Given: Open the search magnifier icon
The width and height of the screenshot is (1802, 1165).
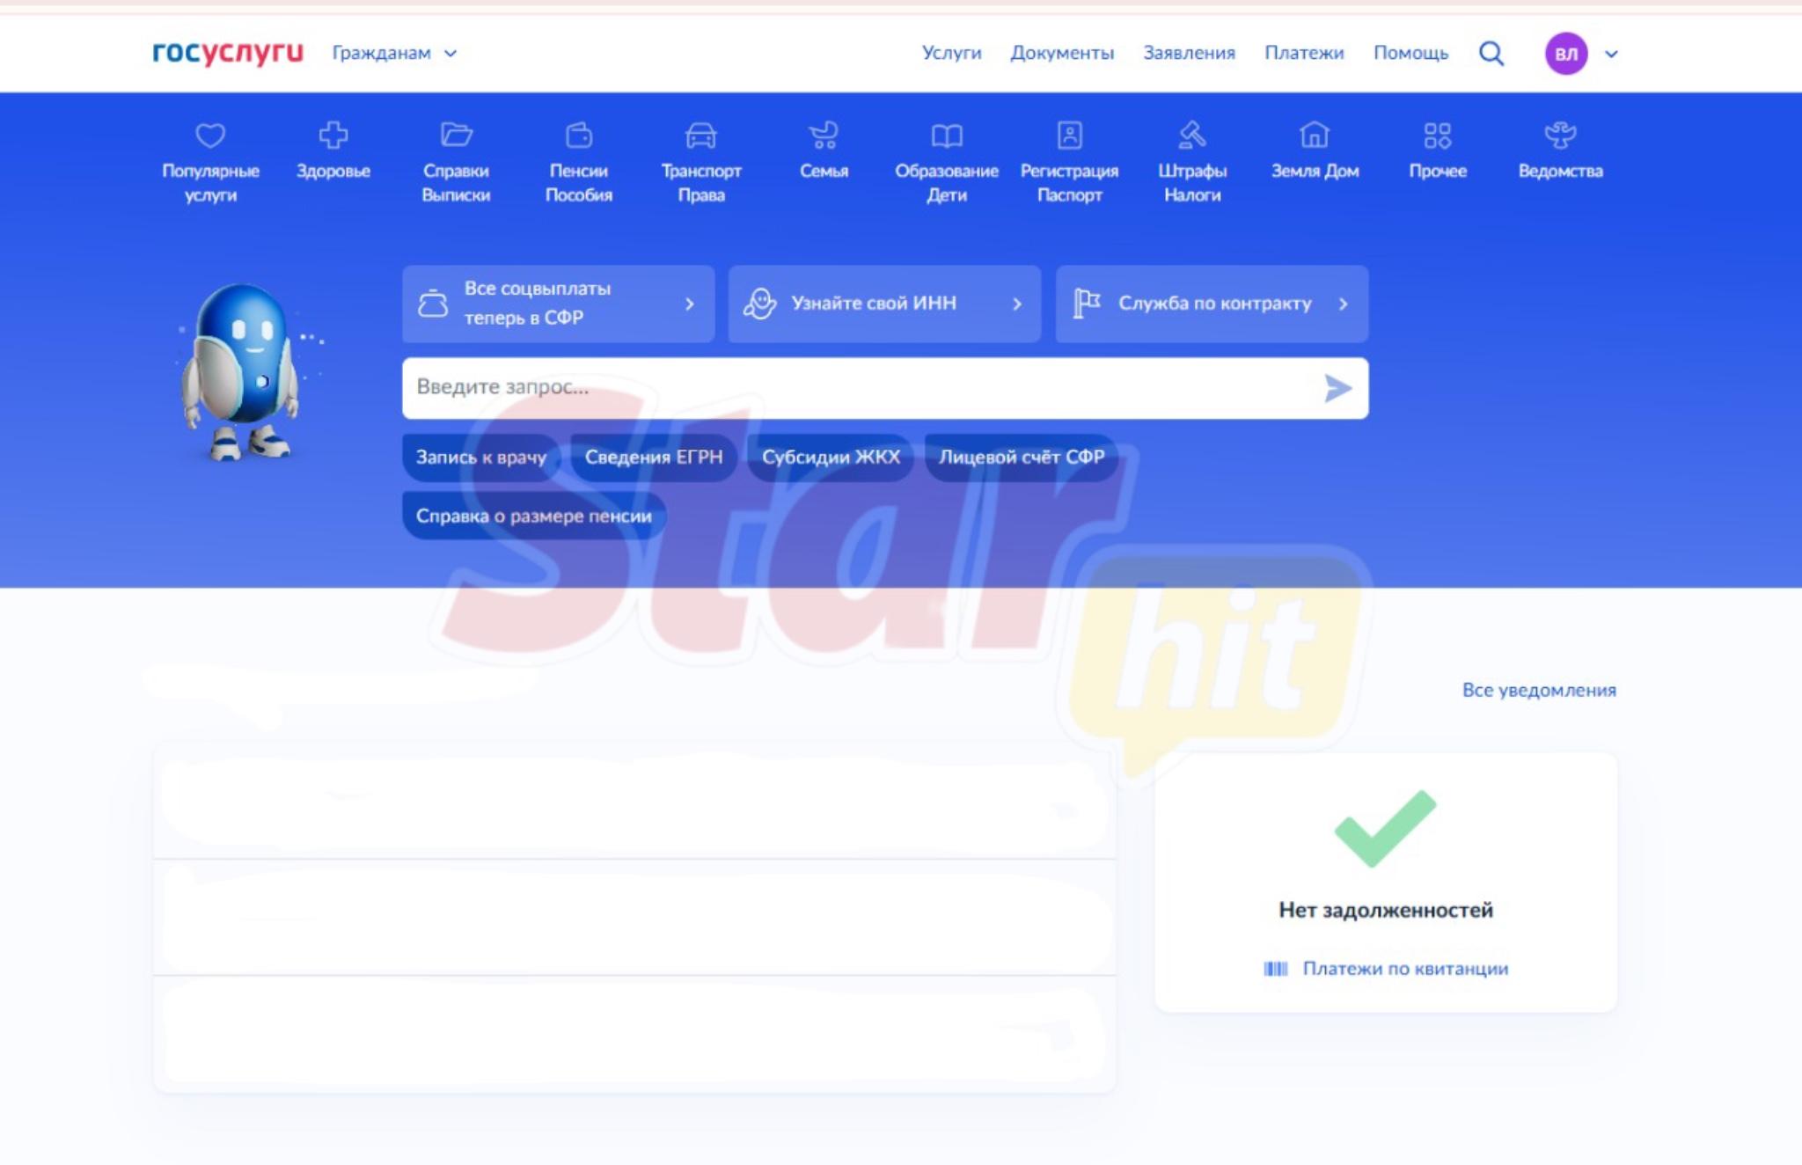Looking at the screenshot, I should click(x=1491, y=54).
